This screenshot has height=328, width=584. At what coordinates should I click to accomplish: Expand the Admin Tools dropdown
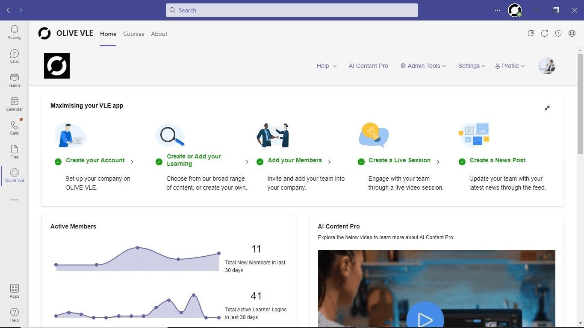point(423,66)
